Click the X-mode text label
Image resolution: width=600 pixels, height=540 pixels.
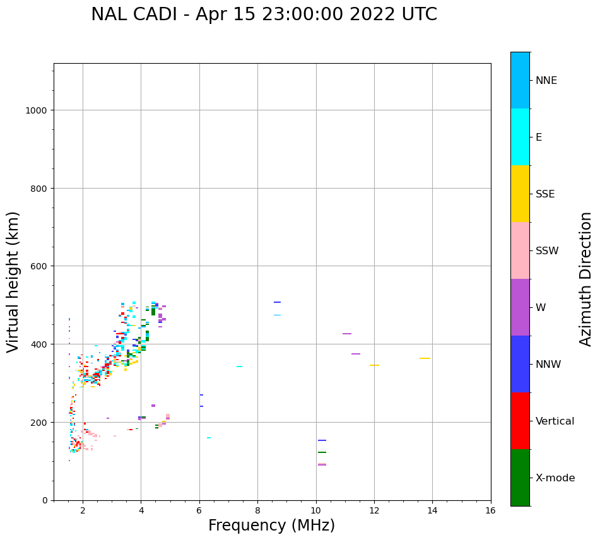555,478
